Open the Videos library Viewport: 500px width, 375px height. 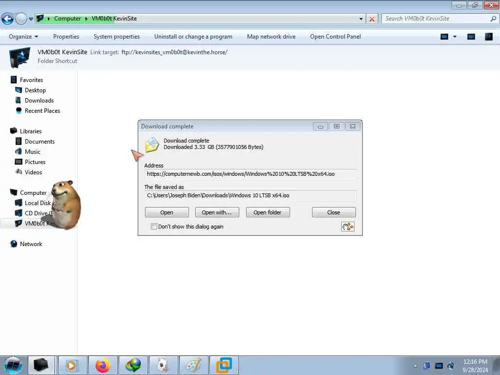coord(34,172)
